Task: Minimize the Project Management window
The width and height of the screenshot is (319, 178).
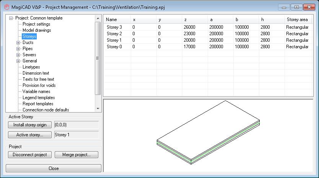Action: (x=284, y=7)
